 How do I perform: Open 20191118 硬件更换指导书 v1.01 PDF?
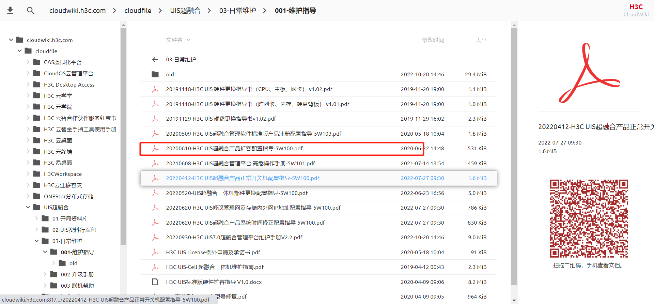[258, 104]
